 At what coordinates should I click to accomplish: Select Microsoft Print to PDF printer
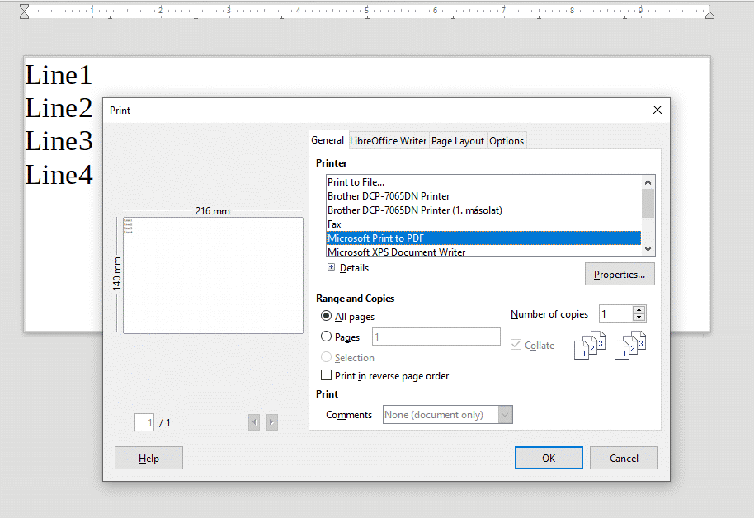pos(483,238)
